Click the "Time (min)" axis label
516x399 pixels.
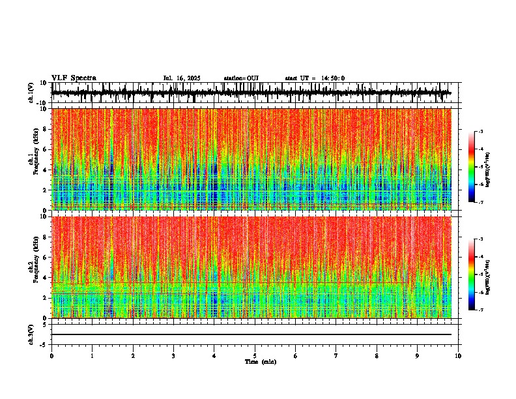coord(261,362)
